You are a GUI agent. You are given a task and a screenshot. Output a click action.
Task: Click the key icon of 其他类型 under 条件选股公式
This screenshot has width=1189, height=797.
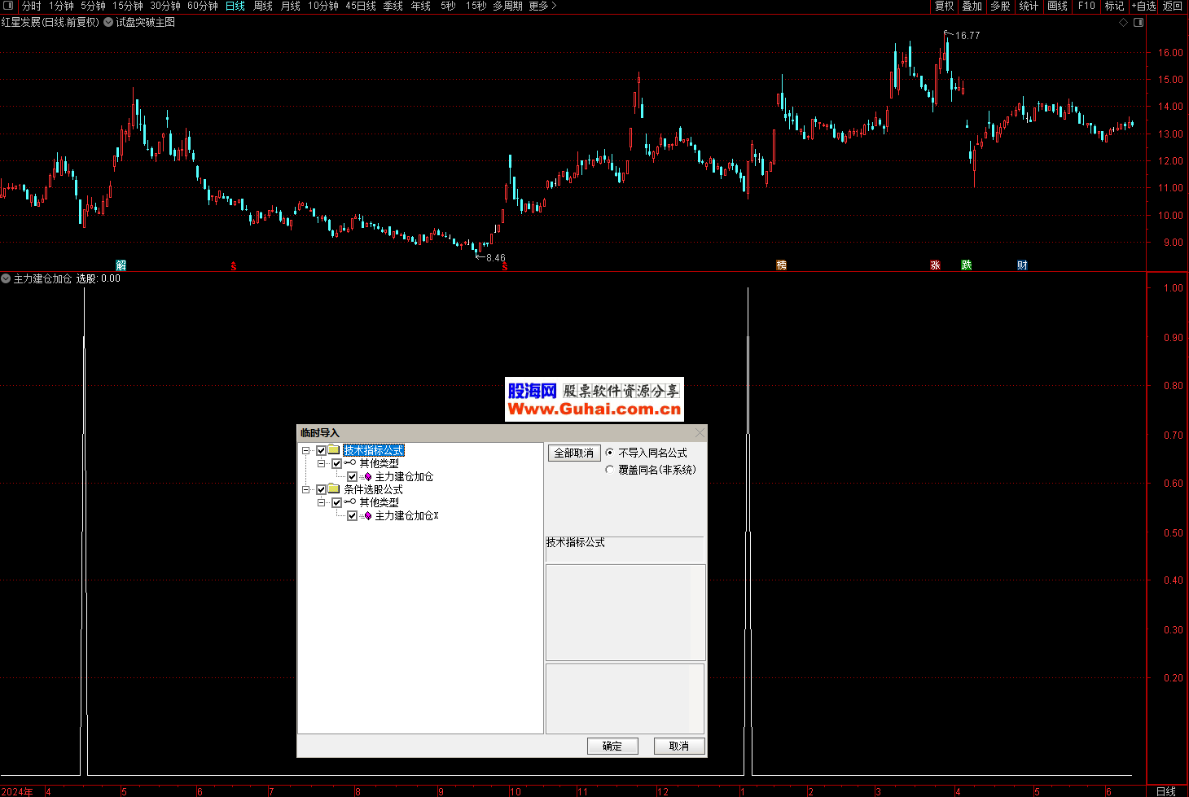tap(350, 502)
